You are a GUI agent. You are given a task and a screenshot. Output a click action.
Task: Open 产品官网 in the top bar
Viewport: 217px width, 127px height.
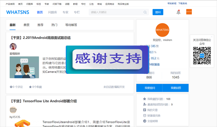[x=10, y=4]
